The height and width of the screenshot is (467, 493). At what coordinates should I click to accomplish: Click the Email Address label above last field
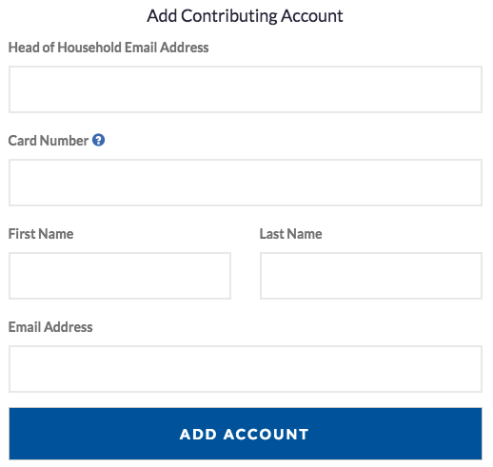pyautogui.click(x=50, y=327)
